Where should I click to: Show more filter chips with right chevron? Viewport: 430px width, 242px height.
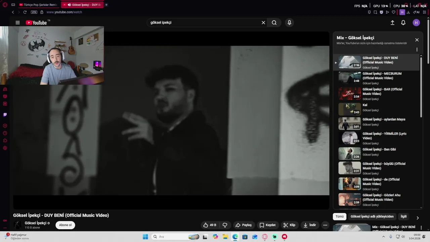pyautogui.click(x=418, y=218)
